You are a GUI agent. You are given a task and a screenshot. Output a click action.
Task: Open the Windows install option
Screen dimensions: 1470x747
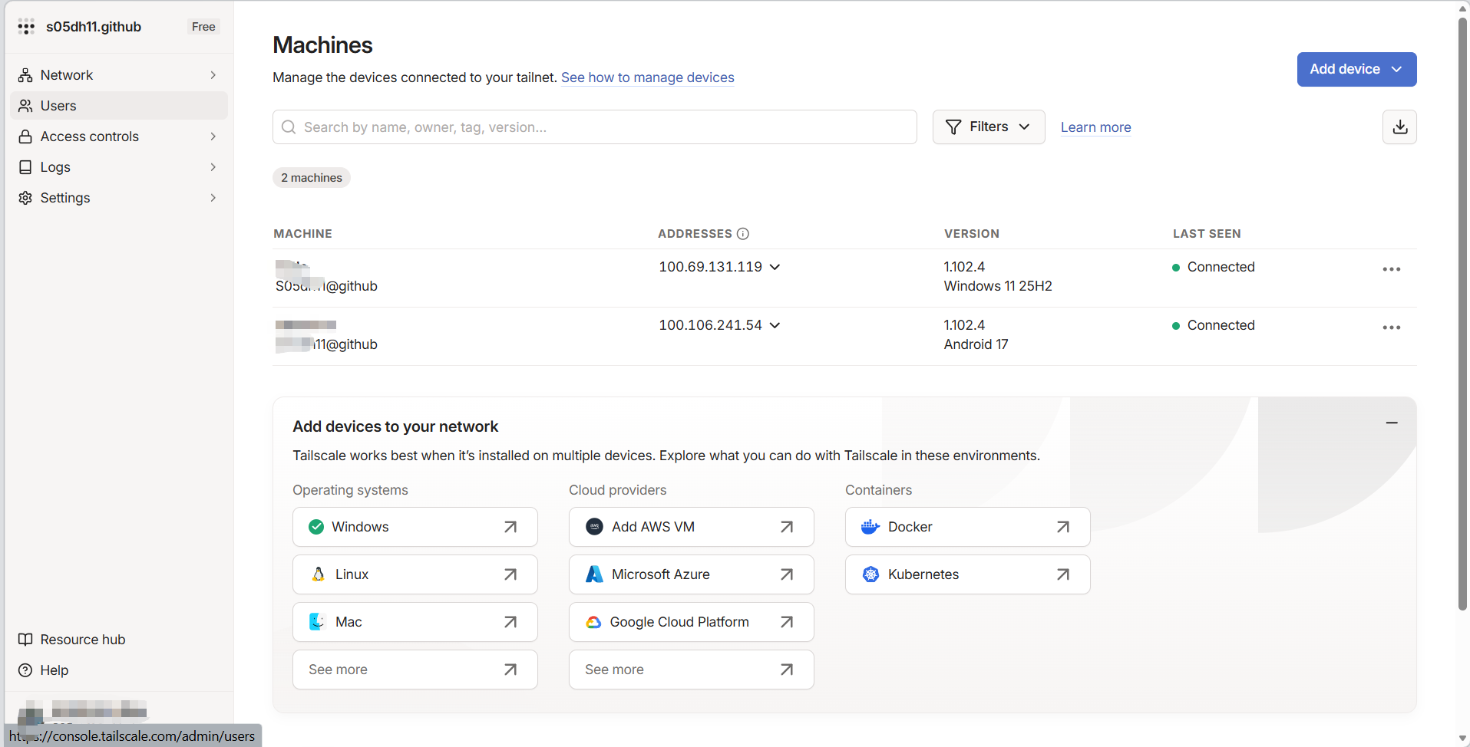pos(415,527)
